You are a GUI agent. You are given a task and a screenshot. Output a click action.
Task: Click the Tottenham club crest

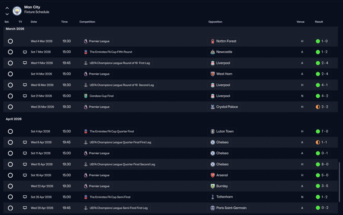[212, 197]
